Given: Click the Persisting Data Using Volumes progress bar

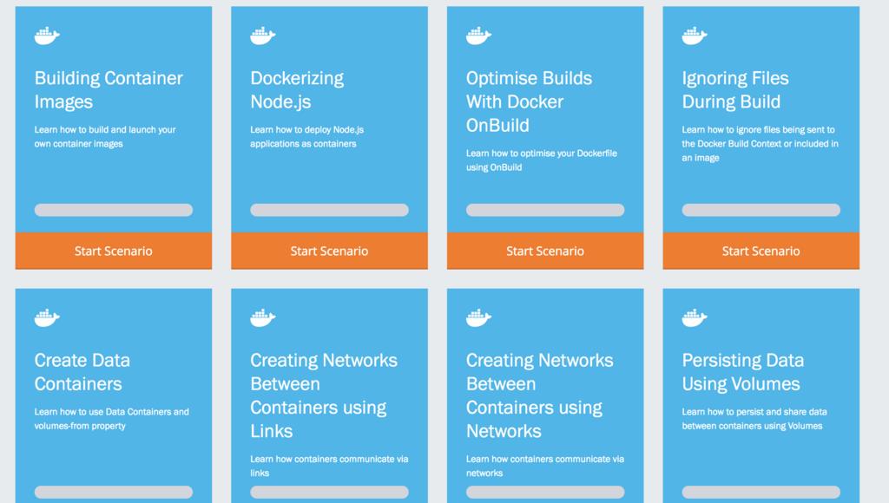Looking at the screenshot, I should [x=761, y=493].
